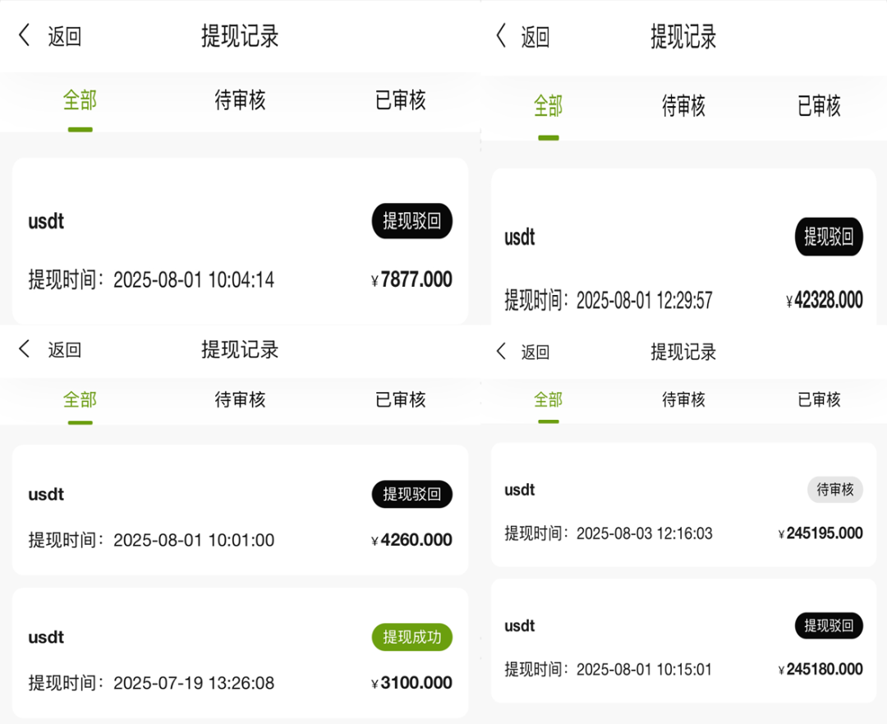Image resolution: width=887 pixels, height=724 pixels.
Task: Switch to the 待审核 tab in top-right panel
Action: pyautogui.click(x=683, y=104)
